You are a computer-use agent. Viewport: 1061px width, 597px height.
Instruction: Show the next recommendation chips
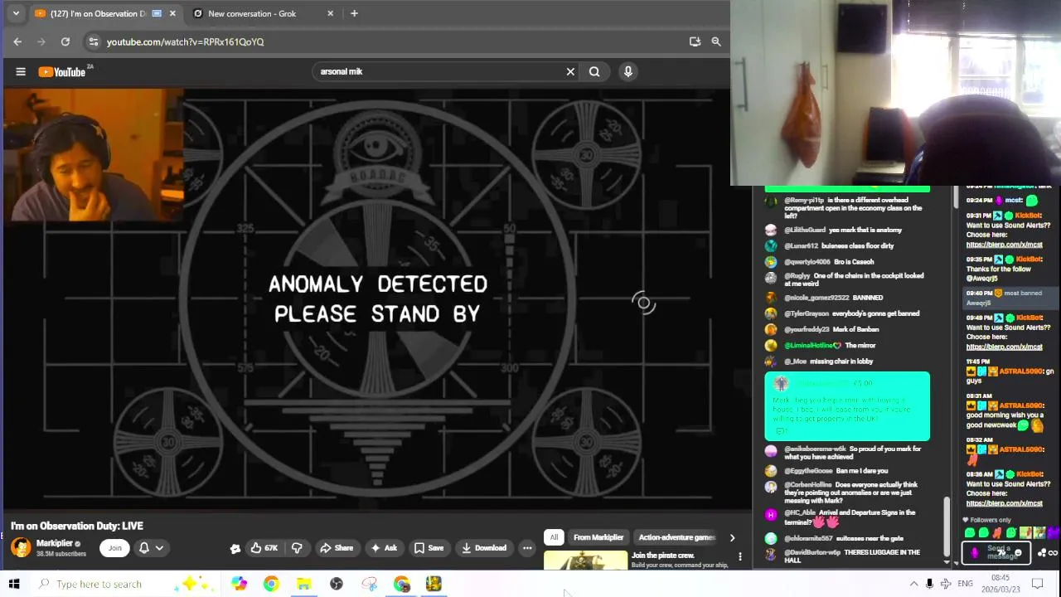tap(732, 538)
